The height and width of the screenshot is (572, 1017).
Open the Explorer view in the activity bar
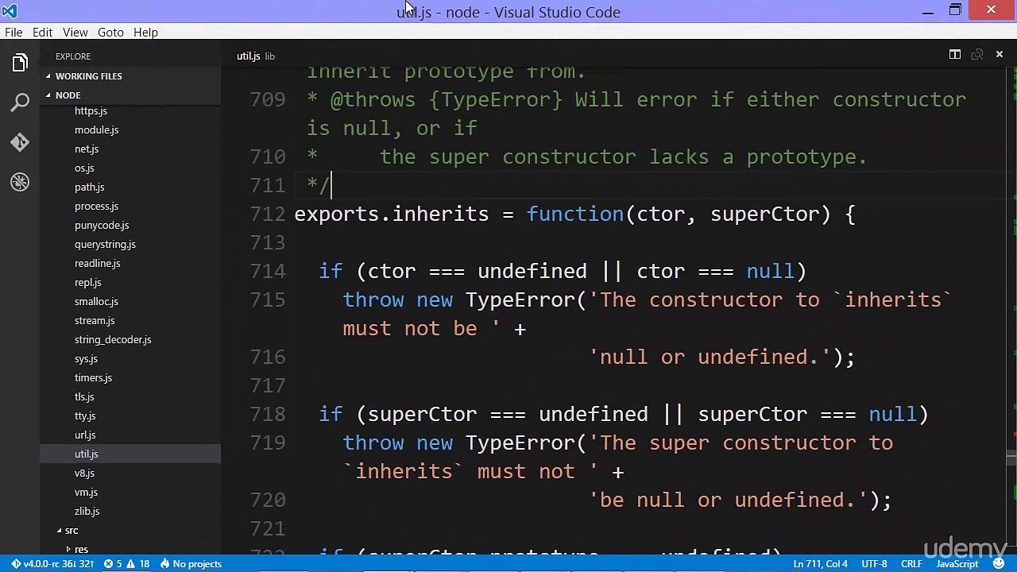pyautogui.click(x=20, y=63)
